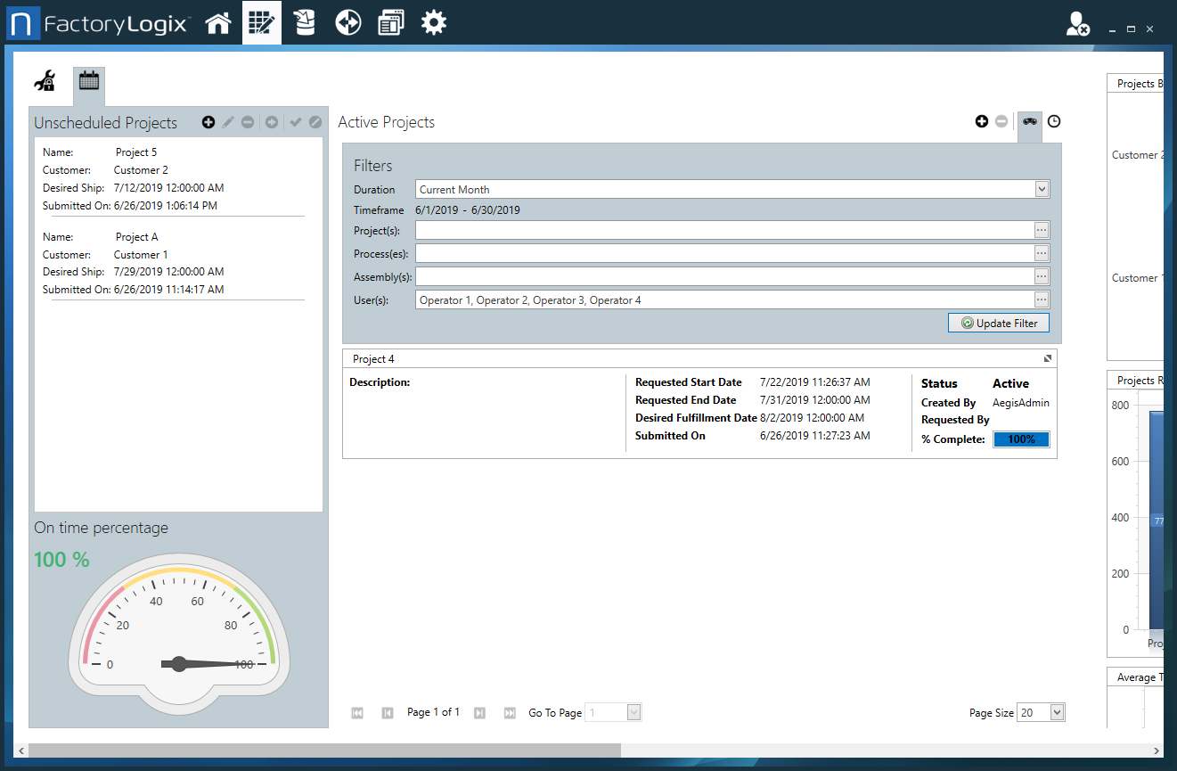This screenshot has width=1177, height=771.
Task: Add a new unscheduled project
Action: [208, 122]
